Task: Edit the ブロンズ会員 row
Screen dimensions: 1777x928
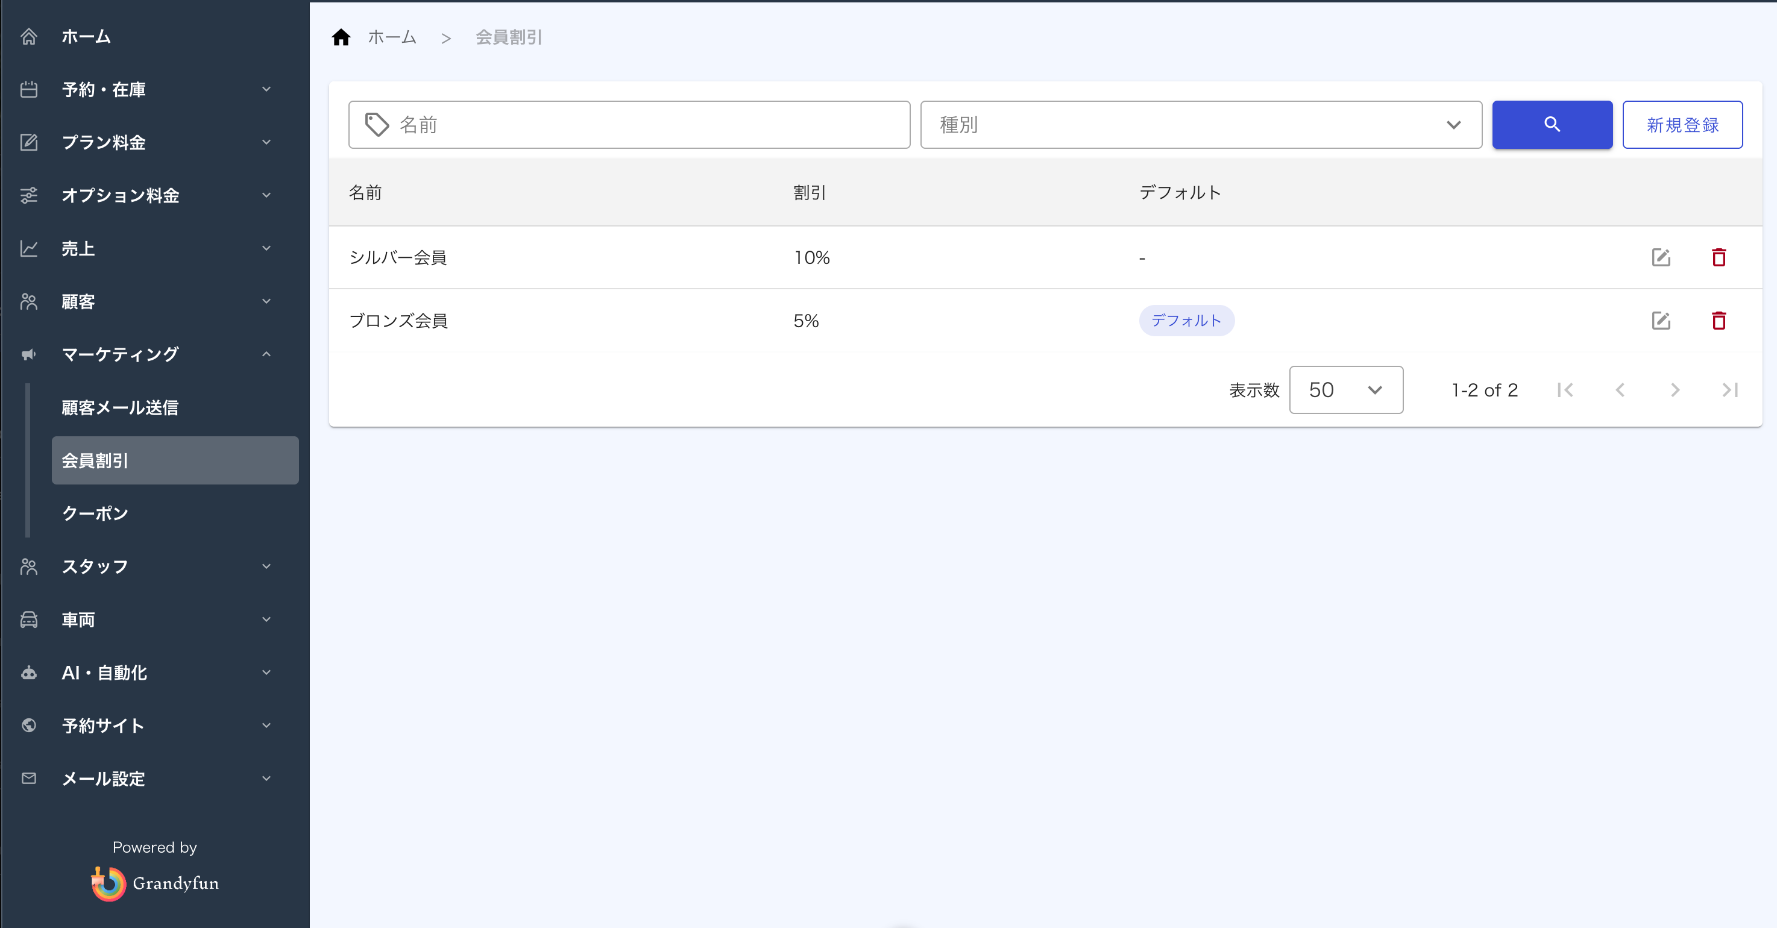Action: (1661, 321)
